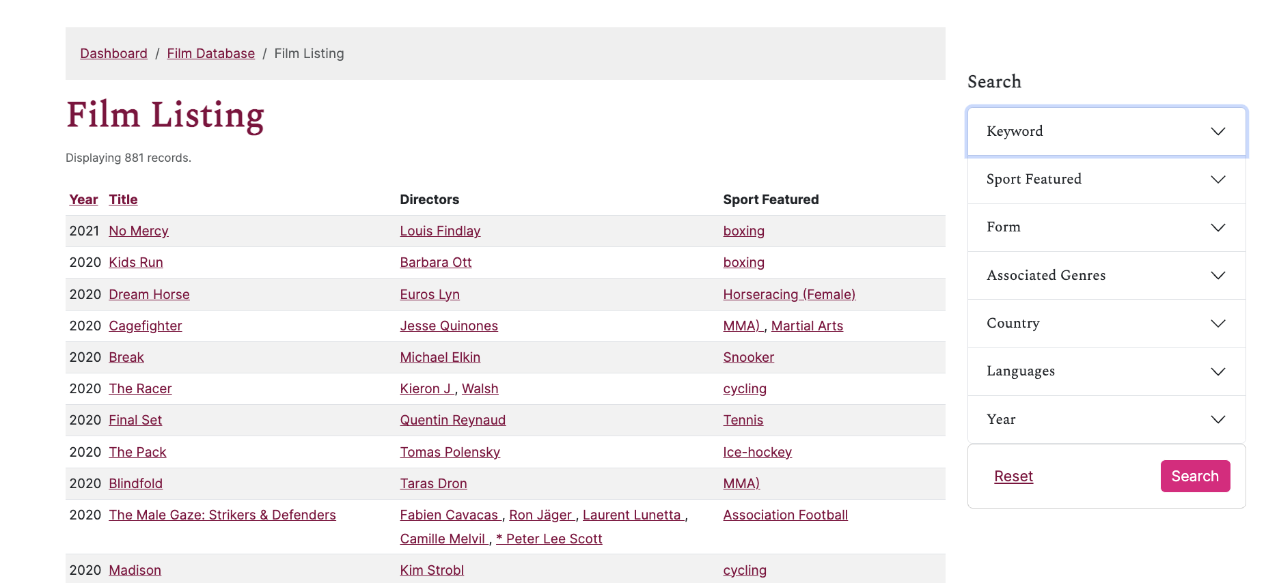Expand the Keyword search filter
Viewport: 1279px width, 583px height.
pyautogui.click(x=1105, y=131)
